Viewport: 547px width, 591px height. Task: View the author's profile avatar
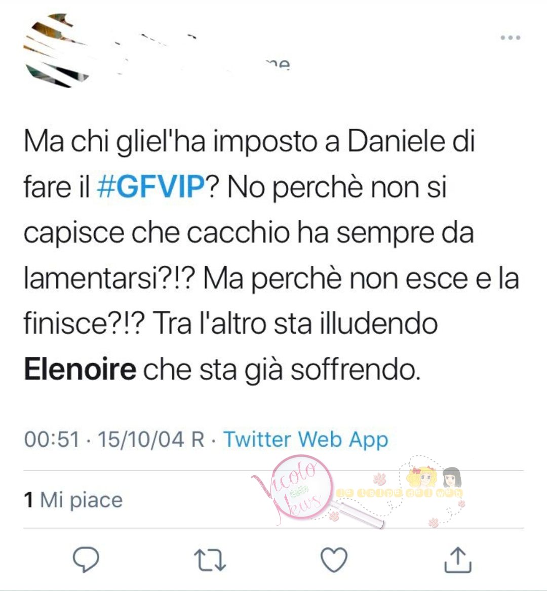(x=57, y=51)
